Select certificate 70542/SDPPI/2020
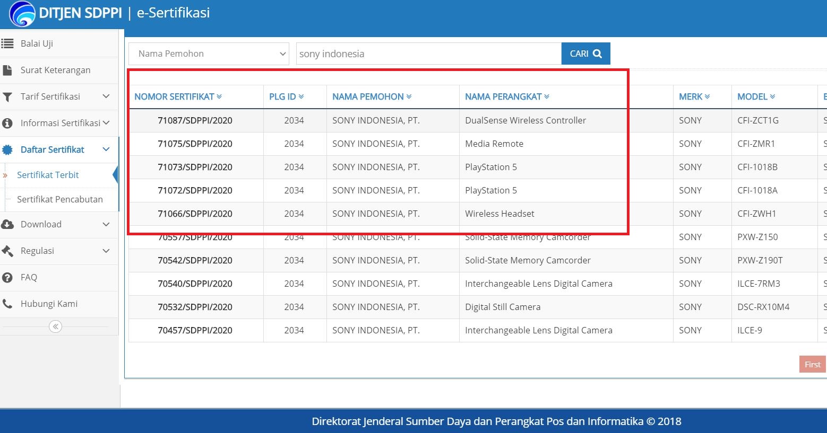The image size is (827, 433). 195,260
